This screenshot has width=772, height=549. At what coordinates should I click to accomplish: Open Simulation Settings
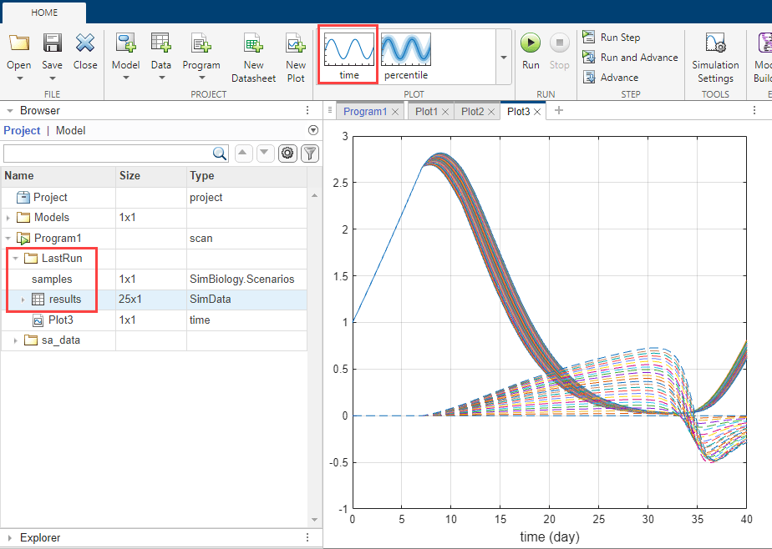714,56
